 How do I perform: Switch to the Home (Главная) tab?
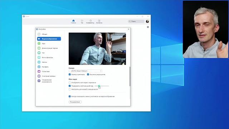pyautogui.click(x=73, y=21)
